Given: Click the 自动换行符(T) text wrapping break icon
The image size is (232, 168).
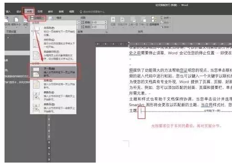Looking at the screenshot, I should pyautogui.click(x=36, y=55).
